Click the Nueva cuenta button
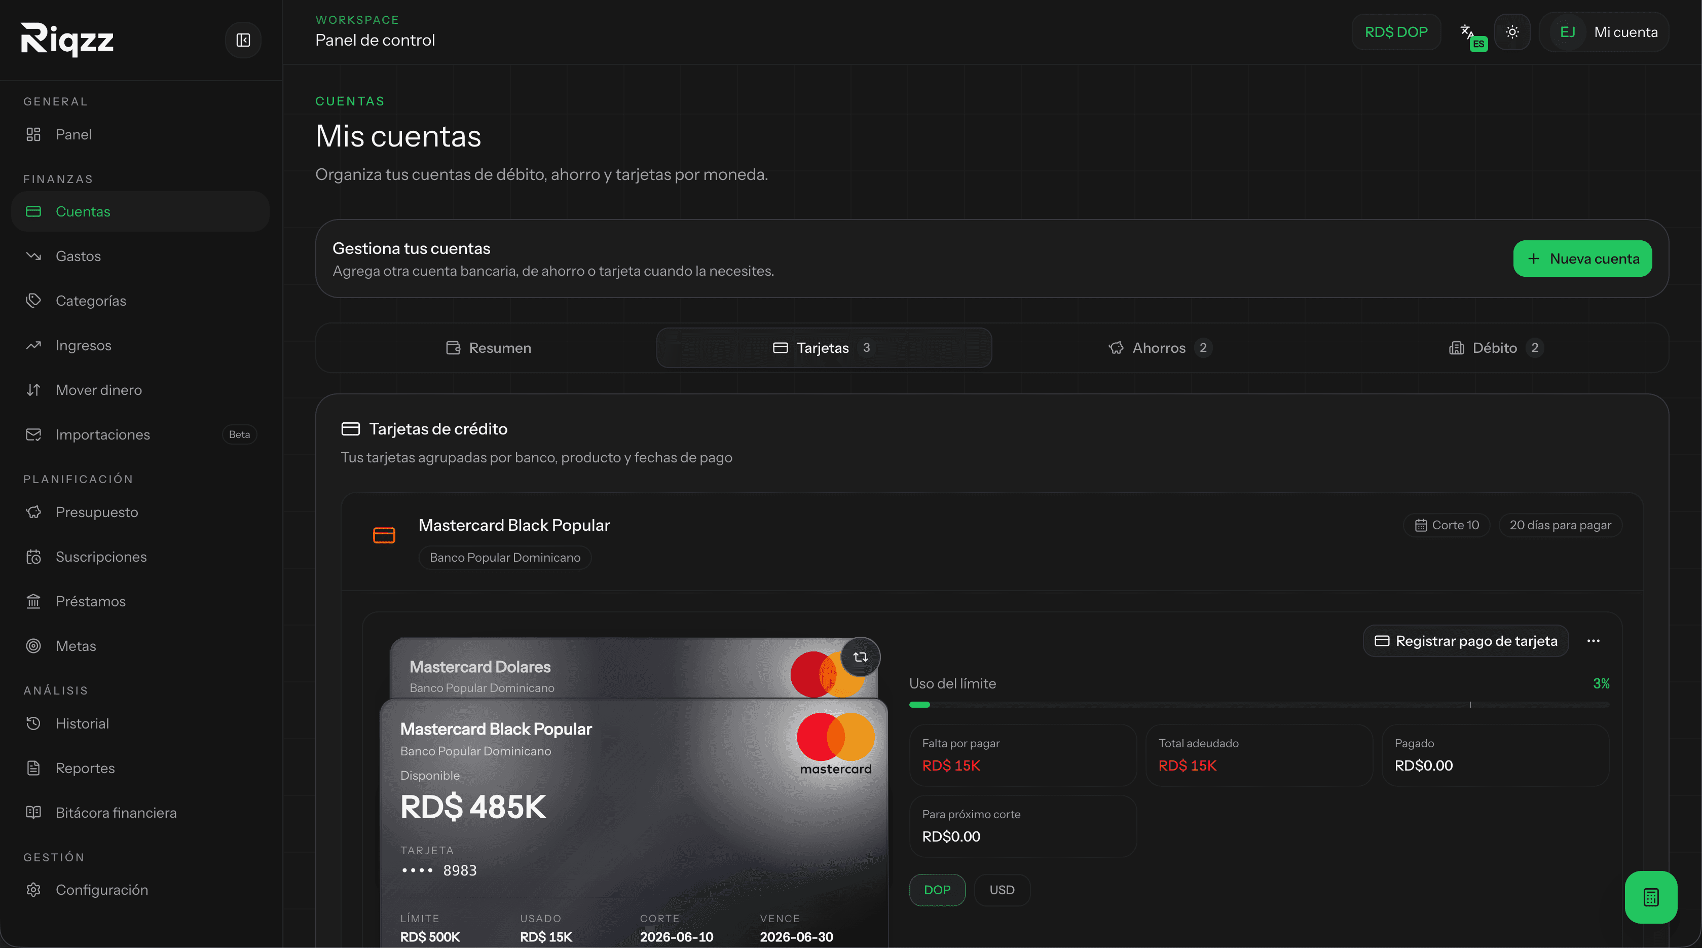 [1582, 259]
